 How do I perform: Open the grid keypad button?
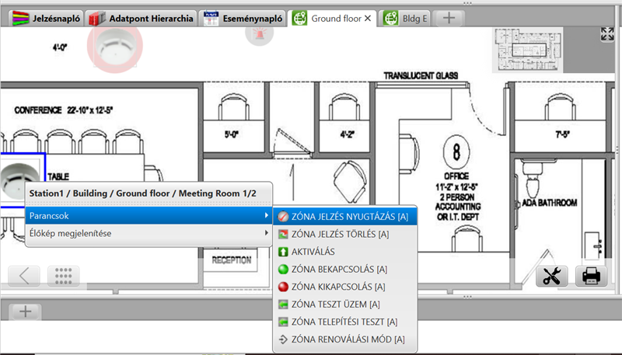coord(64,276)
